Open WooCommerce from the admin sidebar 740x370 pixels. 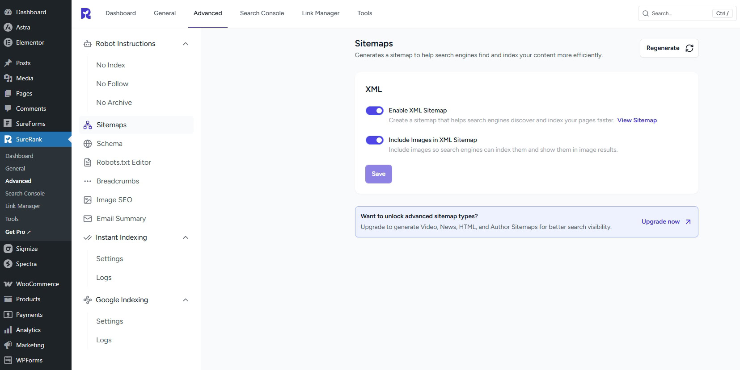(37, 284)
